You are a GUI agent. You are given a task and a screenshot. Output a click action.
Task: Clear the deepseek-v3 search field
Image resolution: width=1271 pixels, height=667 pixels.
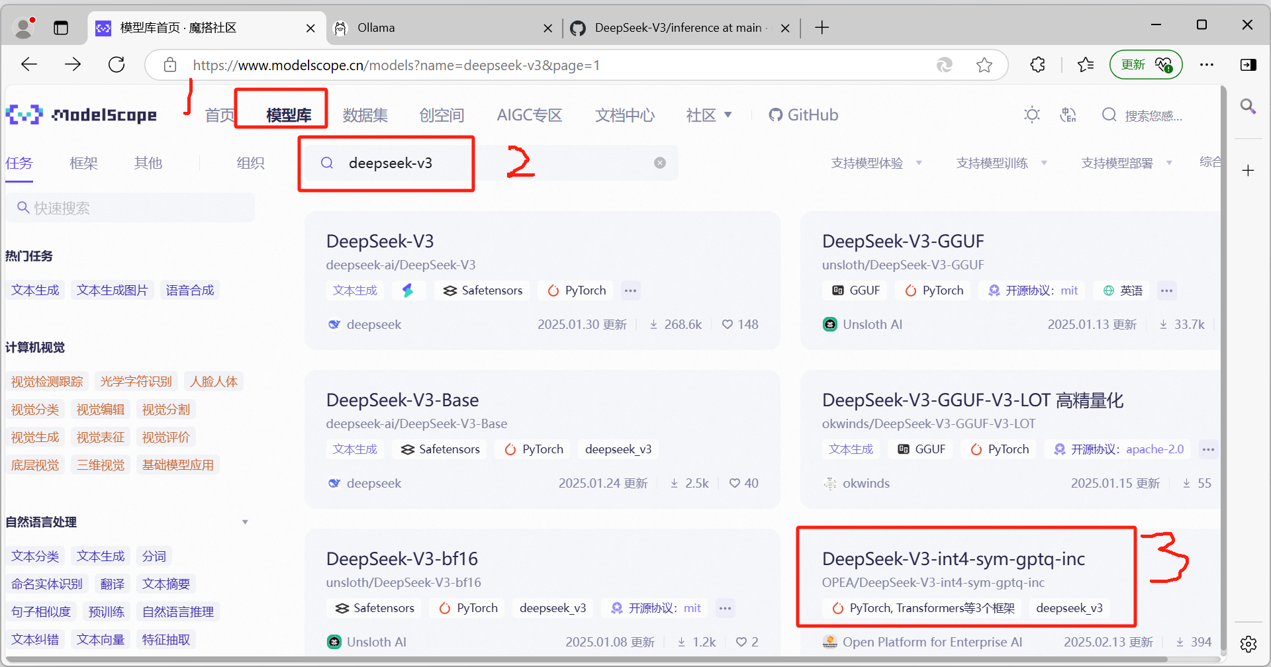click(x=660, y=163)
